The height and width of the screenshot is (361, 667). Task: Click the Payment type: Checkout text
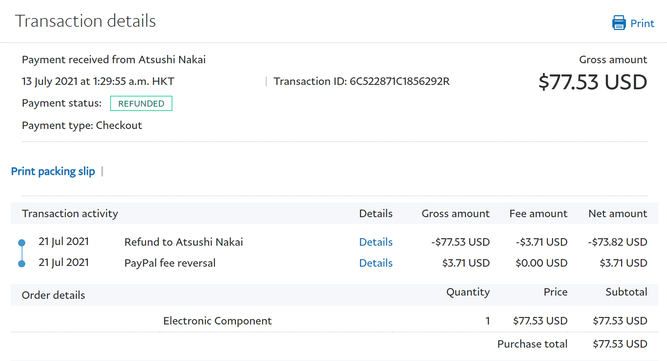pos(82,125)
